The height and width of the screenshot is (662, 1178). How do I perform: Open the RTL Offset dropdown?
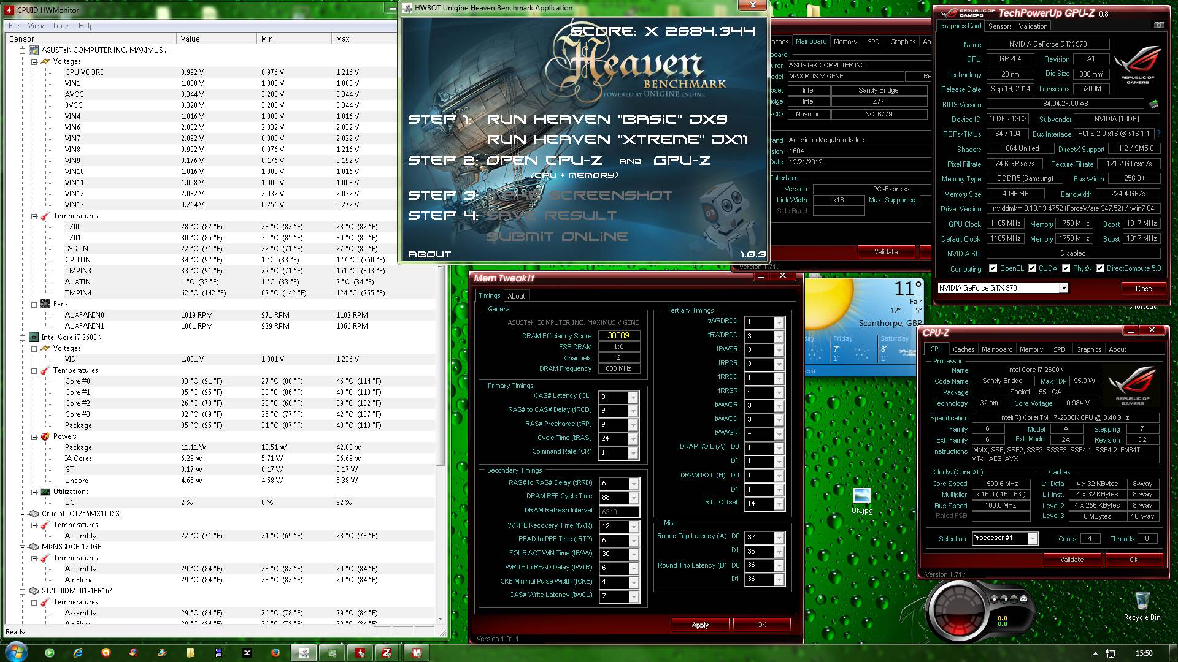coord(779,504)
